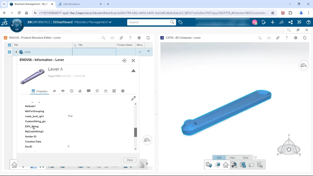Viewport: 313px width, 176px height.
Task: Open settings gear of Product Structure Editor
Action: pos(139,38)
